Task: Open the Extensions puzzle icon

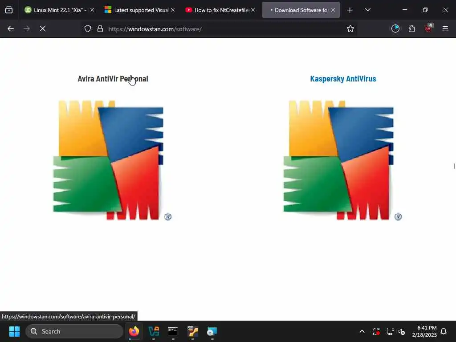Action: (x=411, y=29)
